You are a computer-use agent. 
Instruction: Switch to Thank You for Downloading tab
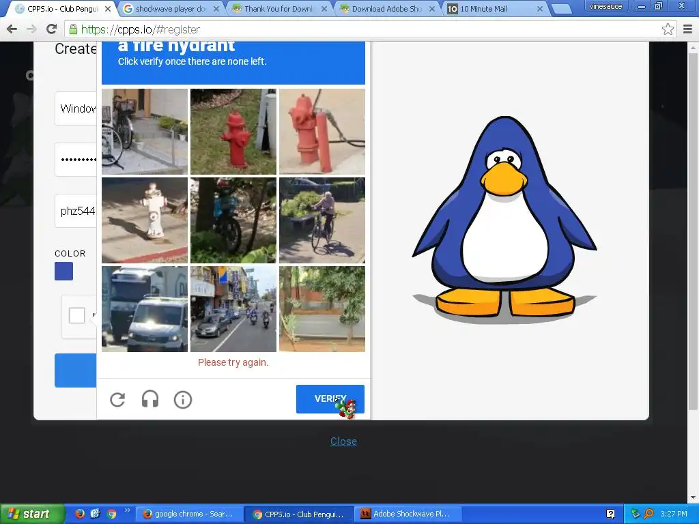click(280, 9)
